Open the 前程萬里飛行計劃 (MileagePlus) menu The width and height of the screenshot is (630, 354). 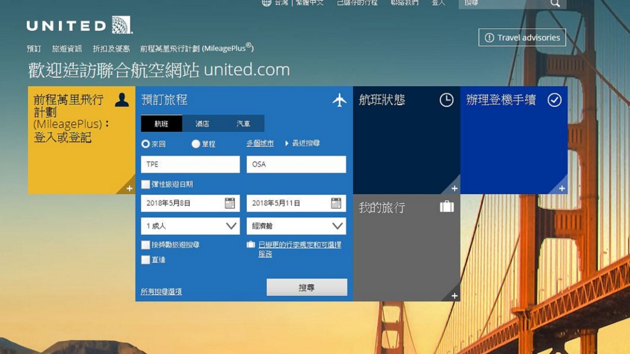click(x=197, y=48)
